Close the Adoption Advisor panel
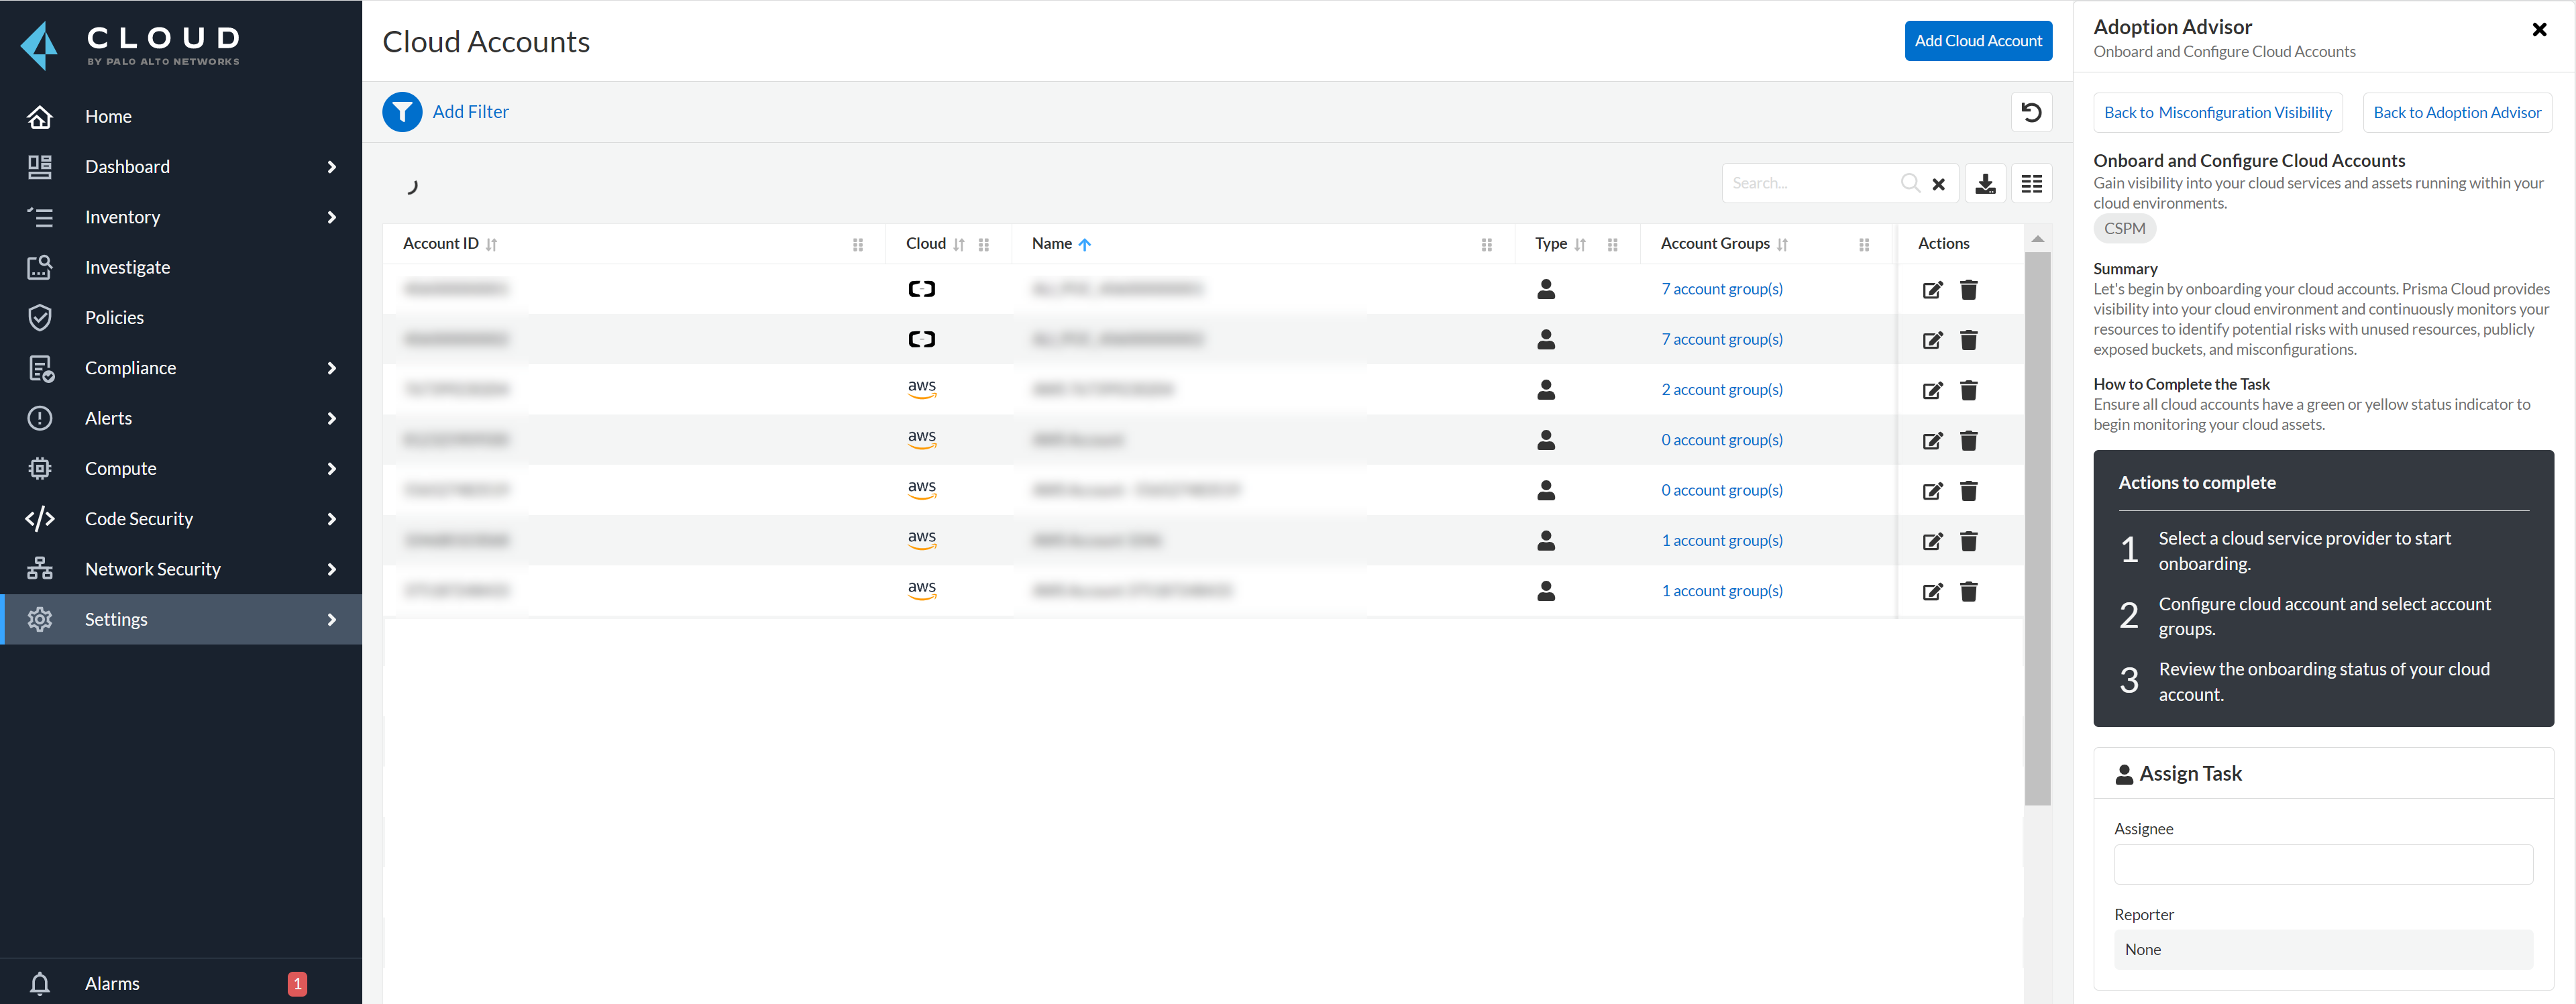 2538,29
